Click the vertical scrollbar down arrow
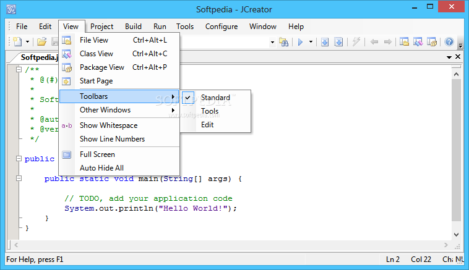The width and height of the screenshot is (469, 270). pos(456,234)
